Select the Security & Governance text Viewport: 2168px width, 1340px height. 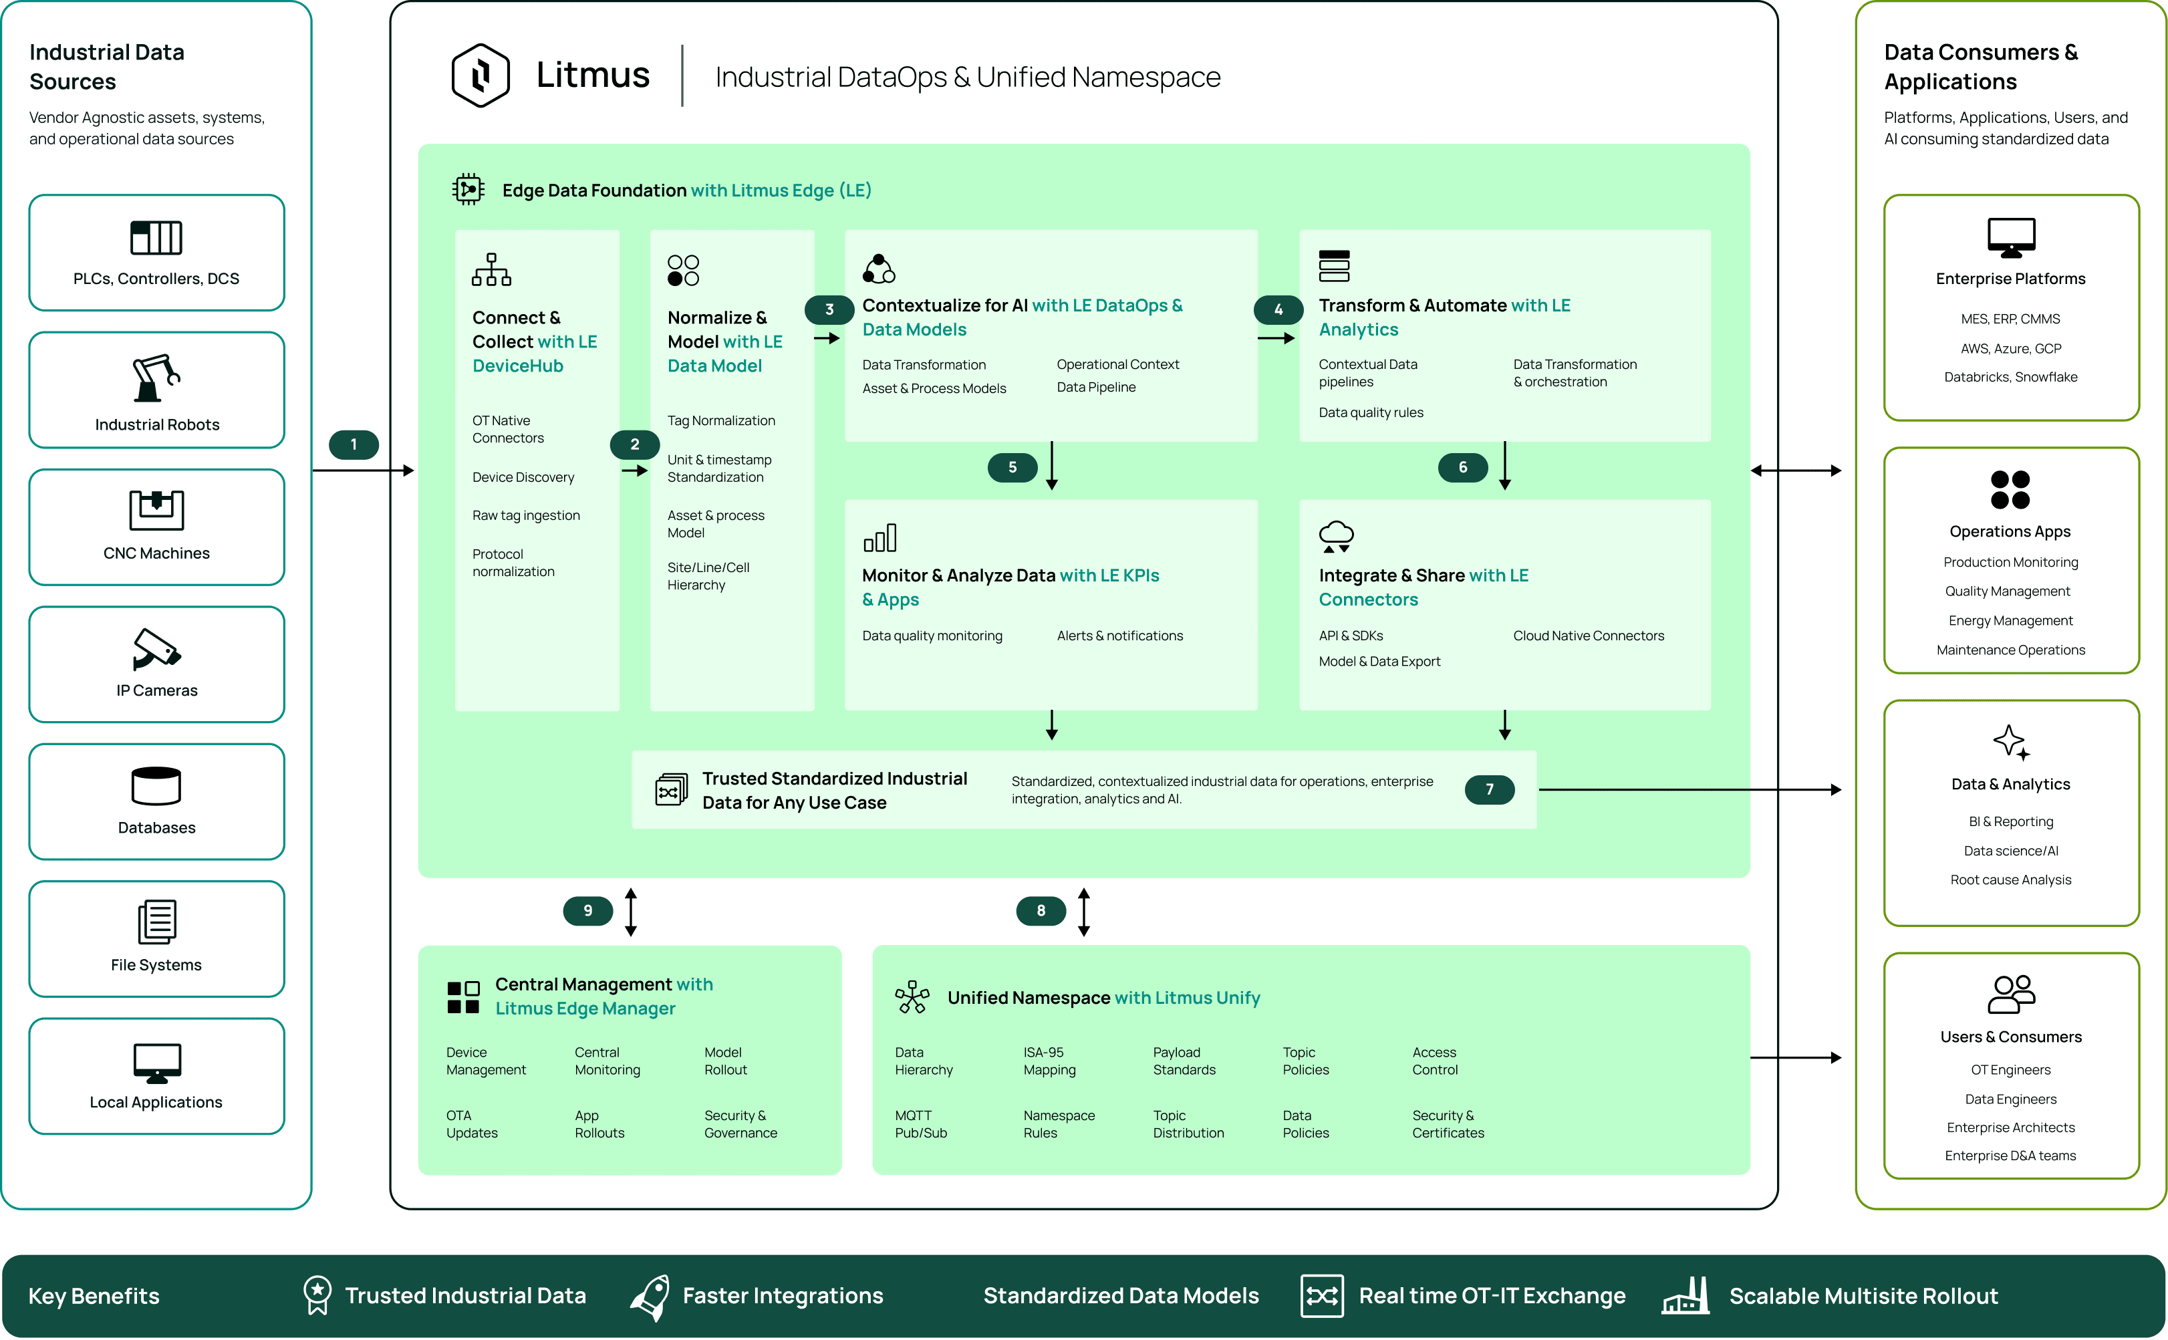coord(740,1123)
